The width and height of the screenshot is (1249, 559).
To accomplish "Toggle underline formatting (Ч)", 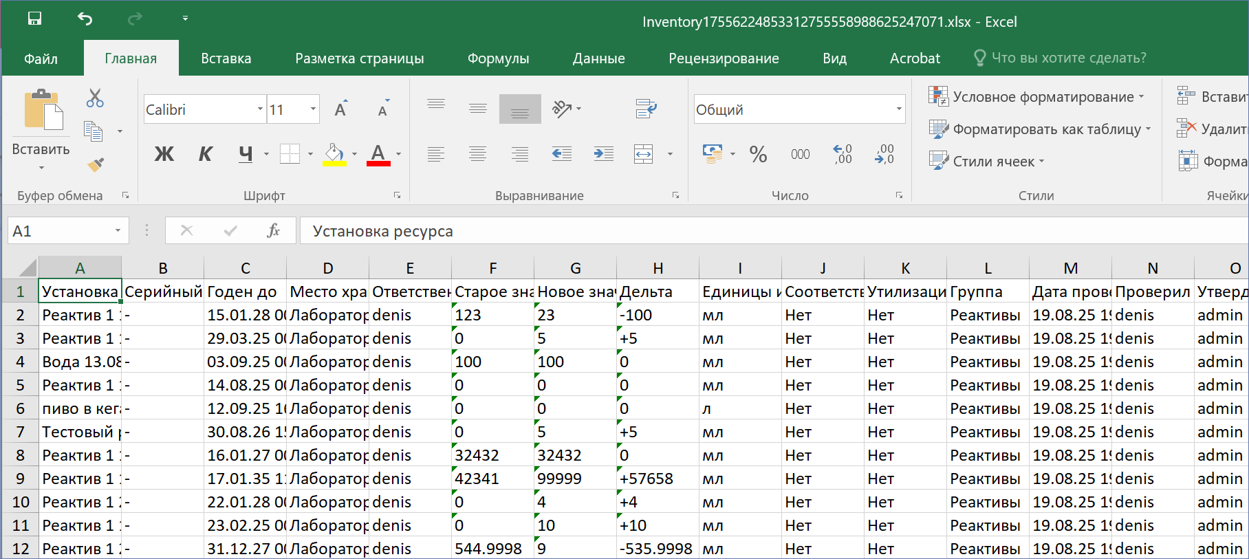I will coord(246,154).
